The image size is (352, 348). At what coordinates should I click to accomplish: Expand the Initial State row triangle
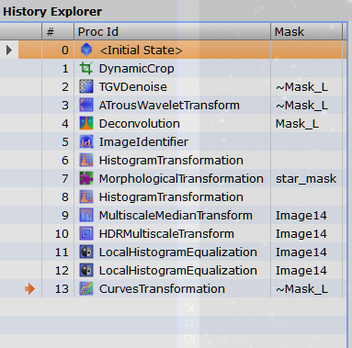click(x=9, y=50)
